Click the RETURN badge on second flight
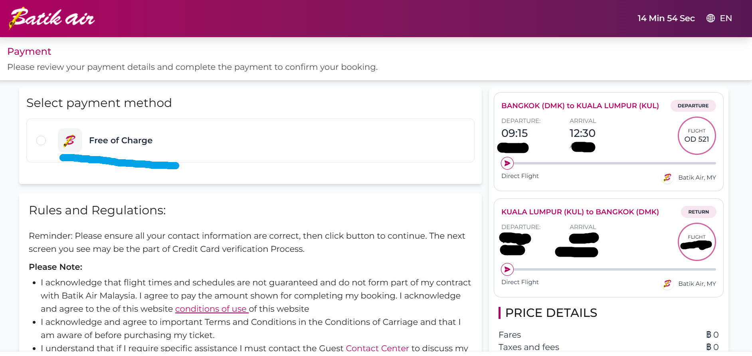 [698, 212]
